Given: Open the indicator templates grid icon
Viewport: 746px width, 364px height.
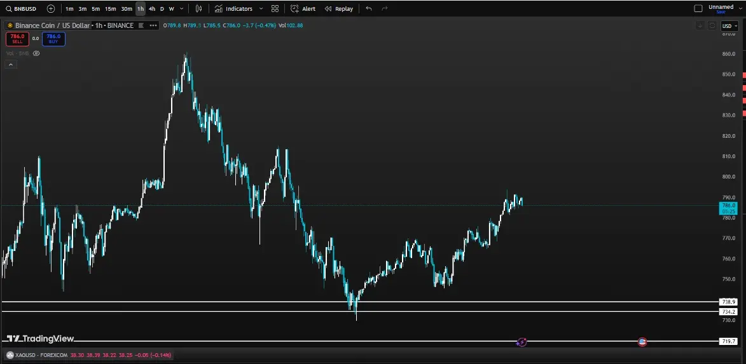Looking at the screenshot, I should pos(275,8).
